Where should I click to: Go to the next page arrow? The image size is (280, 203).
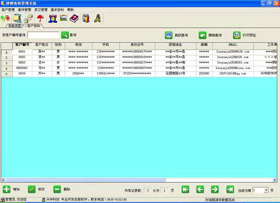pyautogui.click(x=215, y=189)
